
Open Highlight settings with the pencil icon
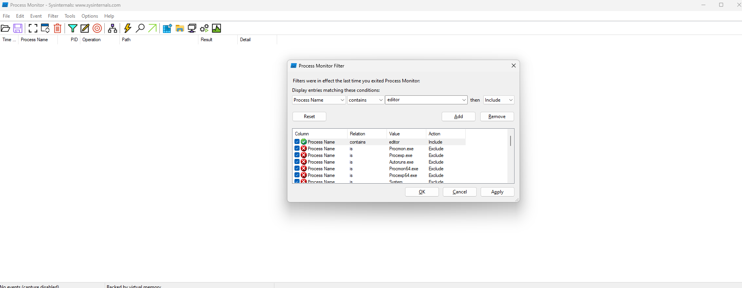click(85, 28)
